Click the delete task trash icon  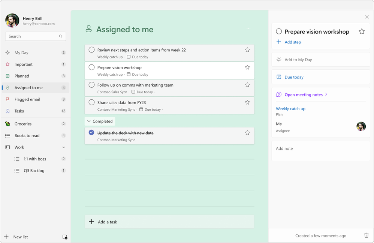367,235
